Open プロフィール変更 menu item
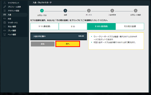Viewport: 151px width, 95px height. (x=14, y=7)
